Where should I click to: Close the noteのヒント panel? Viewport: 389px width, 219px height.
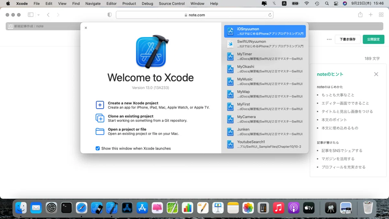coord(376,74)
